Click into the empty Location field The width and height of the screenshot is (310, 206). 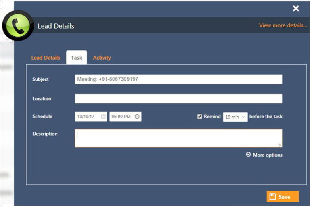178,98
